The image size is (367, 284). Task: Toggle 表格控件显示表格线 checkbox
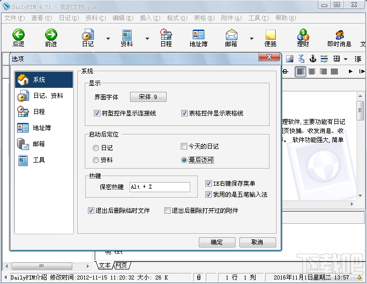tap(184, 113)
